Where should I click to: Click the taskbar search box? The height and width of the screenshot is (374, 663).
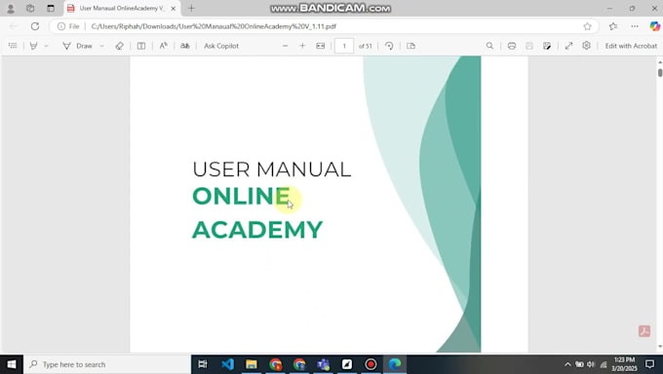[x=107, y=364]
